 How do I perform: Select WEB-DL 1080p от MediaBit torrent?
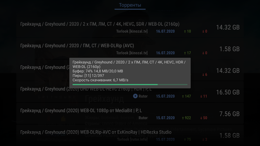pos(130,114)
